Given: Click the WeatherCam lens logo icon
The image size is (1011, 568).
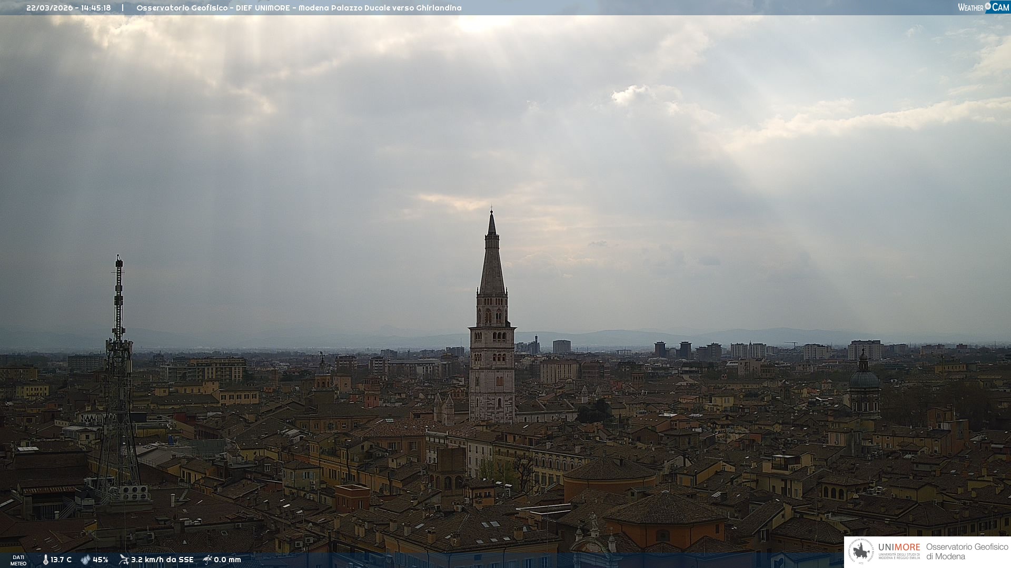Looking at the screenshot, I should 988,6.
